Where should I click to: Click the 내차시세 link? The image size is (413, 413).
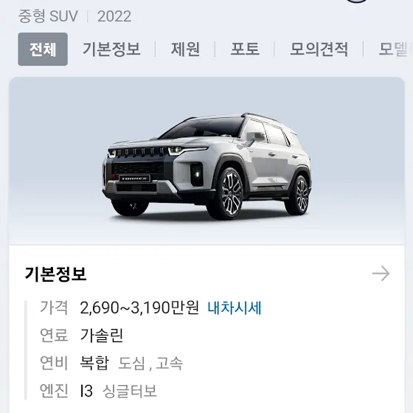[x=235, y=308]
